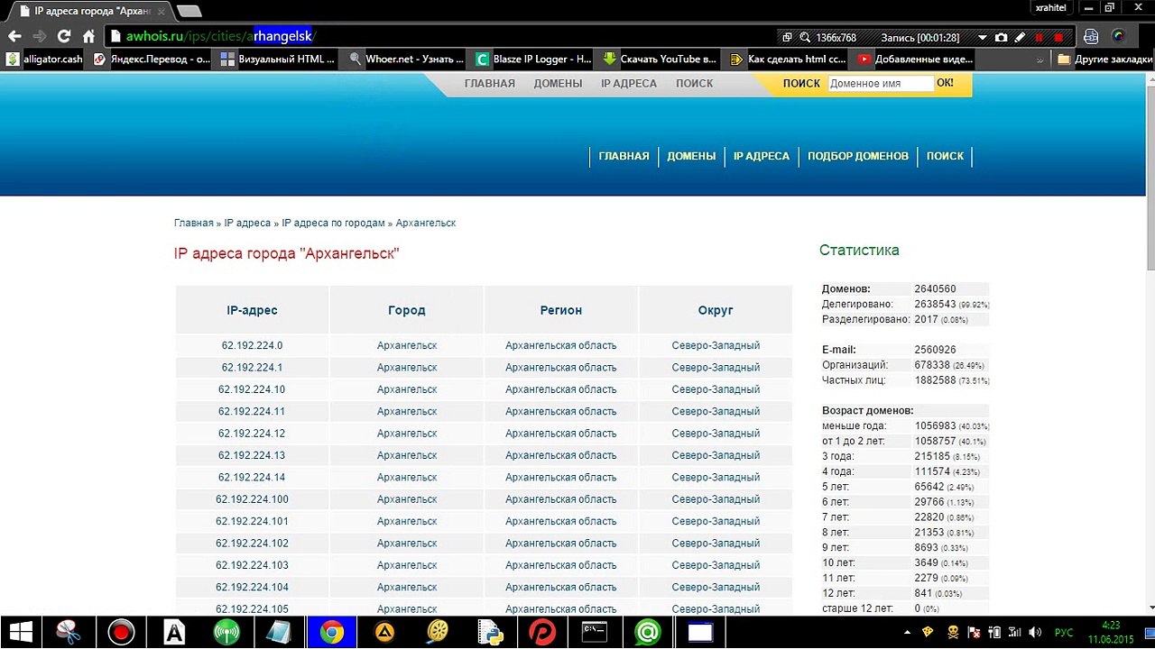Open IP АДРЕСА in the blue navigation bar
Screen dimensions: 1155x649
pos(761,156)
